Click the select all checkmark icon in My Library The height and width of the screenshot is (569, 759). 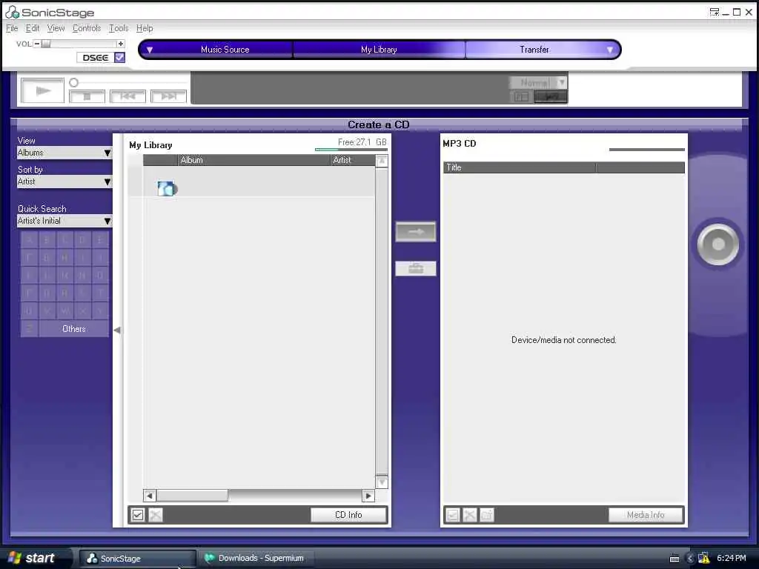point(138,515)
